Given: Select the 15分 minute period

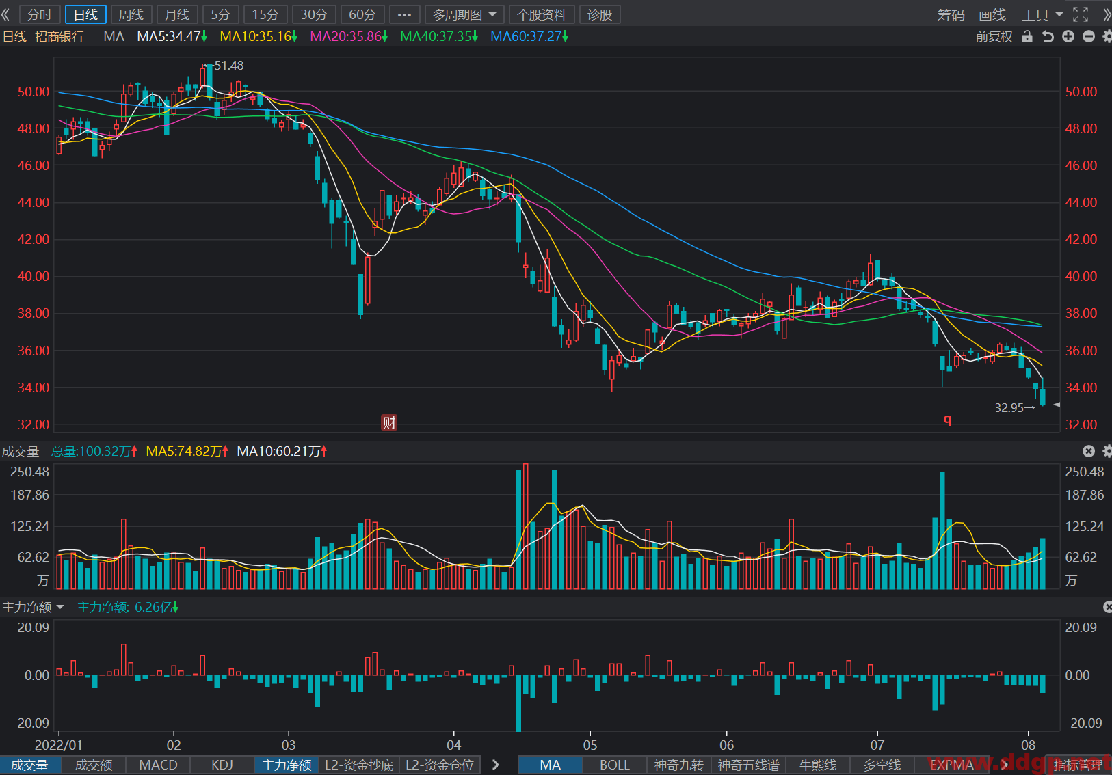Looking at the screenshot, I should [265, 14].
